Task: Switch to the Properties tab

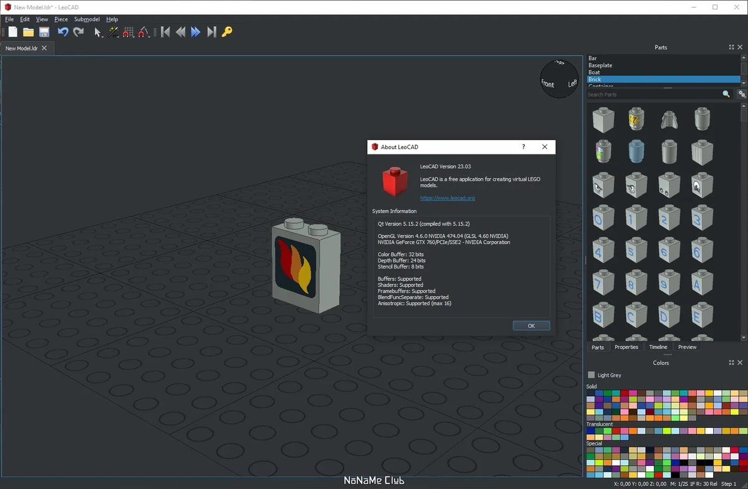Action: [x=626, y=347]
